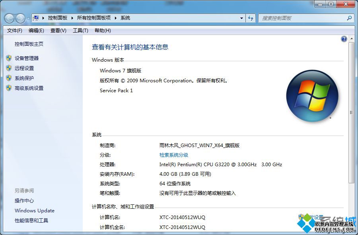Select the 系统 breadcrumb segment
Image resolution: width=358 pixels, height=235 pixels.
[x=125, y=18]
